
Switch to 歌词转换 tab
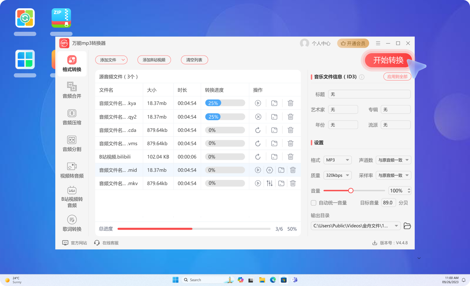pos(72,223)
